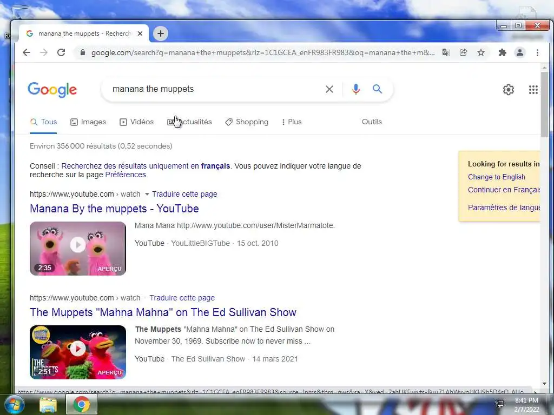The height and width of the screenshot is (415, 554).
Task: Reload the page with the refresh icon
Action: click(x=61, y=52)
